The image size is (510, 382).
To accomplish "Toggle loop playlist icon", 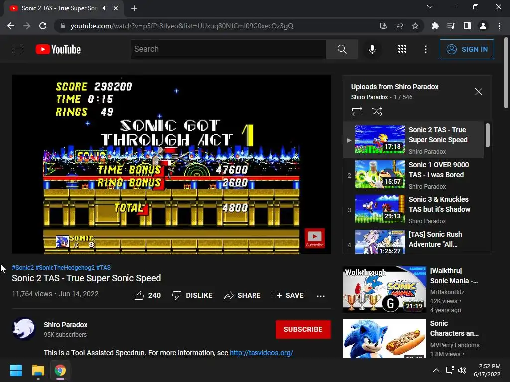I will click(357, 111).
